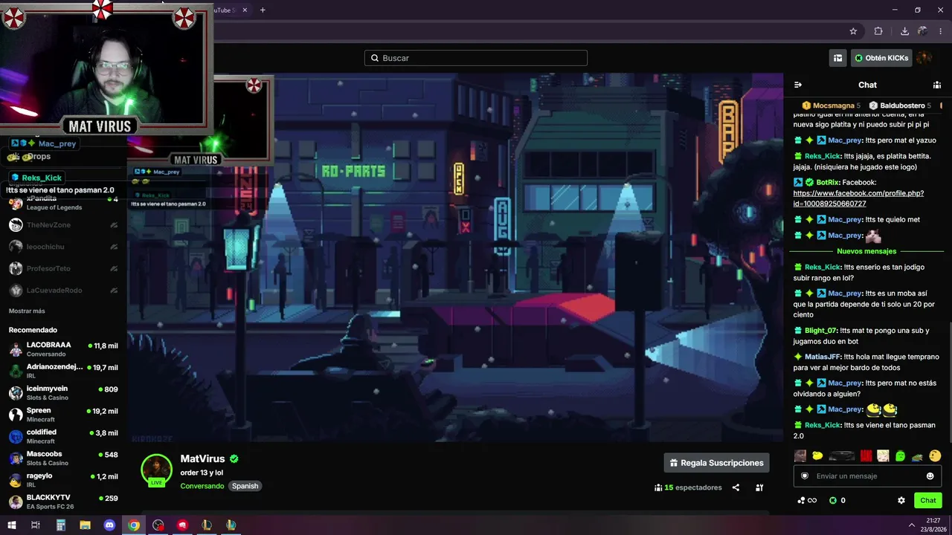Open the channel points icon below the chat box
The image size is (952, 535).
click(x=807, y=501)
